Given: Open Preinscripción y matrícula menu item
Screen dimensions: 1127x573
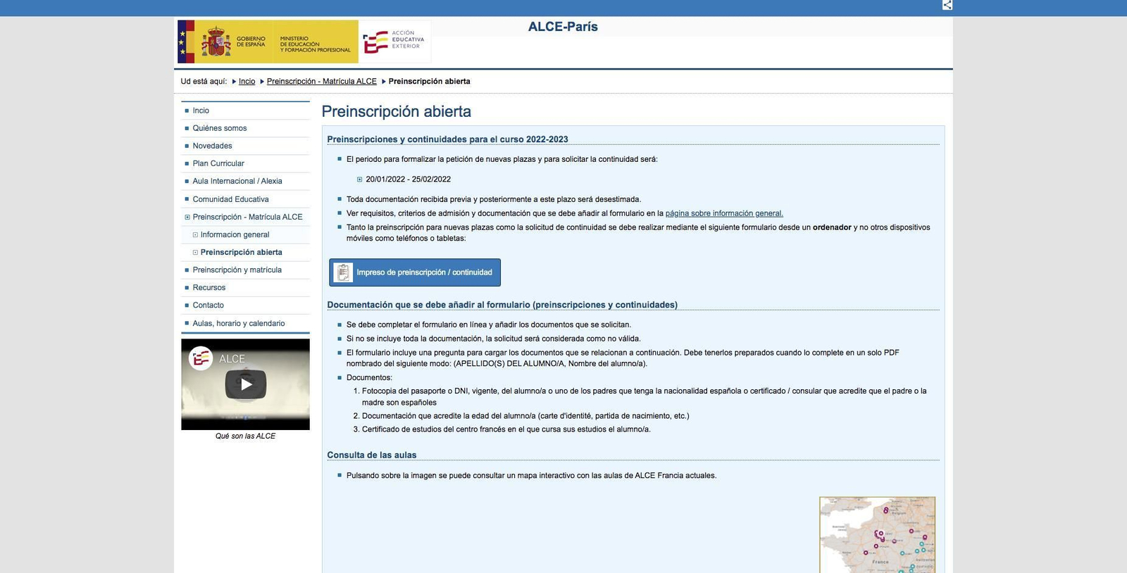Looking at the screenshot, I should (237, 270).
